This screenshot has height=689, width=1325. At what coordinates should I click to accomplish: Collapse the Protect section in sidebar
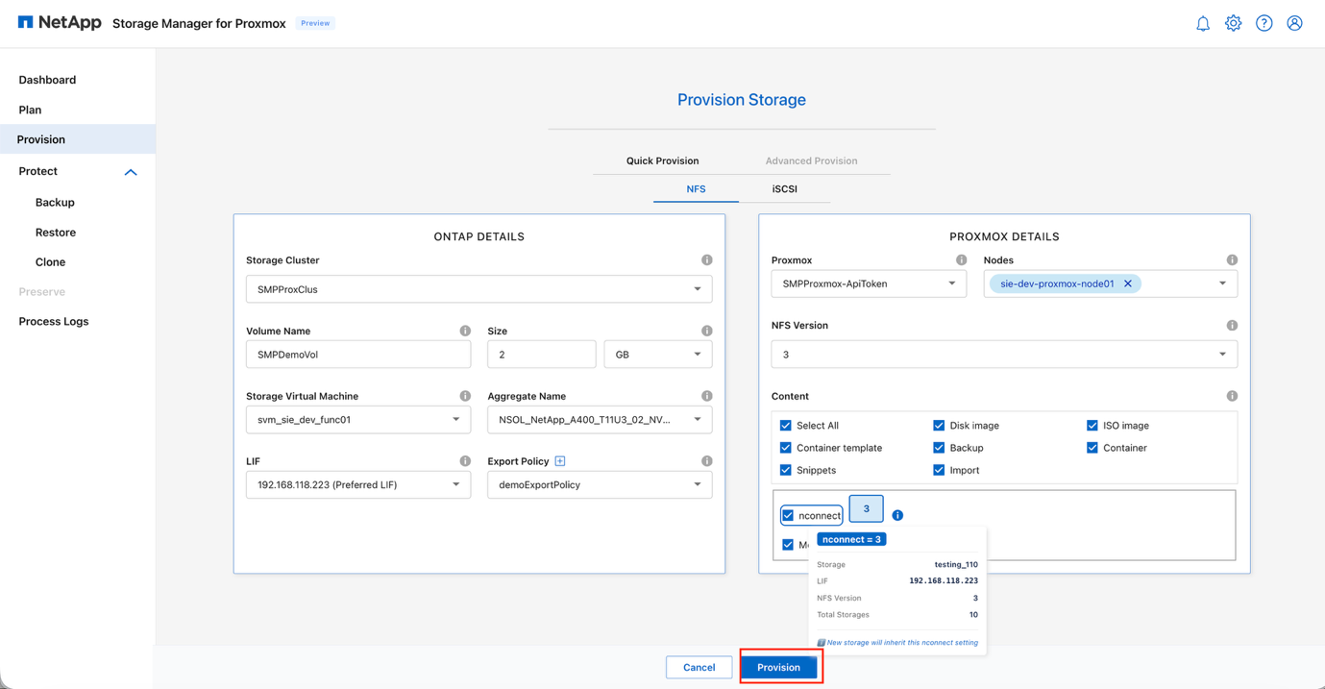[130, 171]
